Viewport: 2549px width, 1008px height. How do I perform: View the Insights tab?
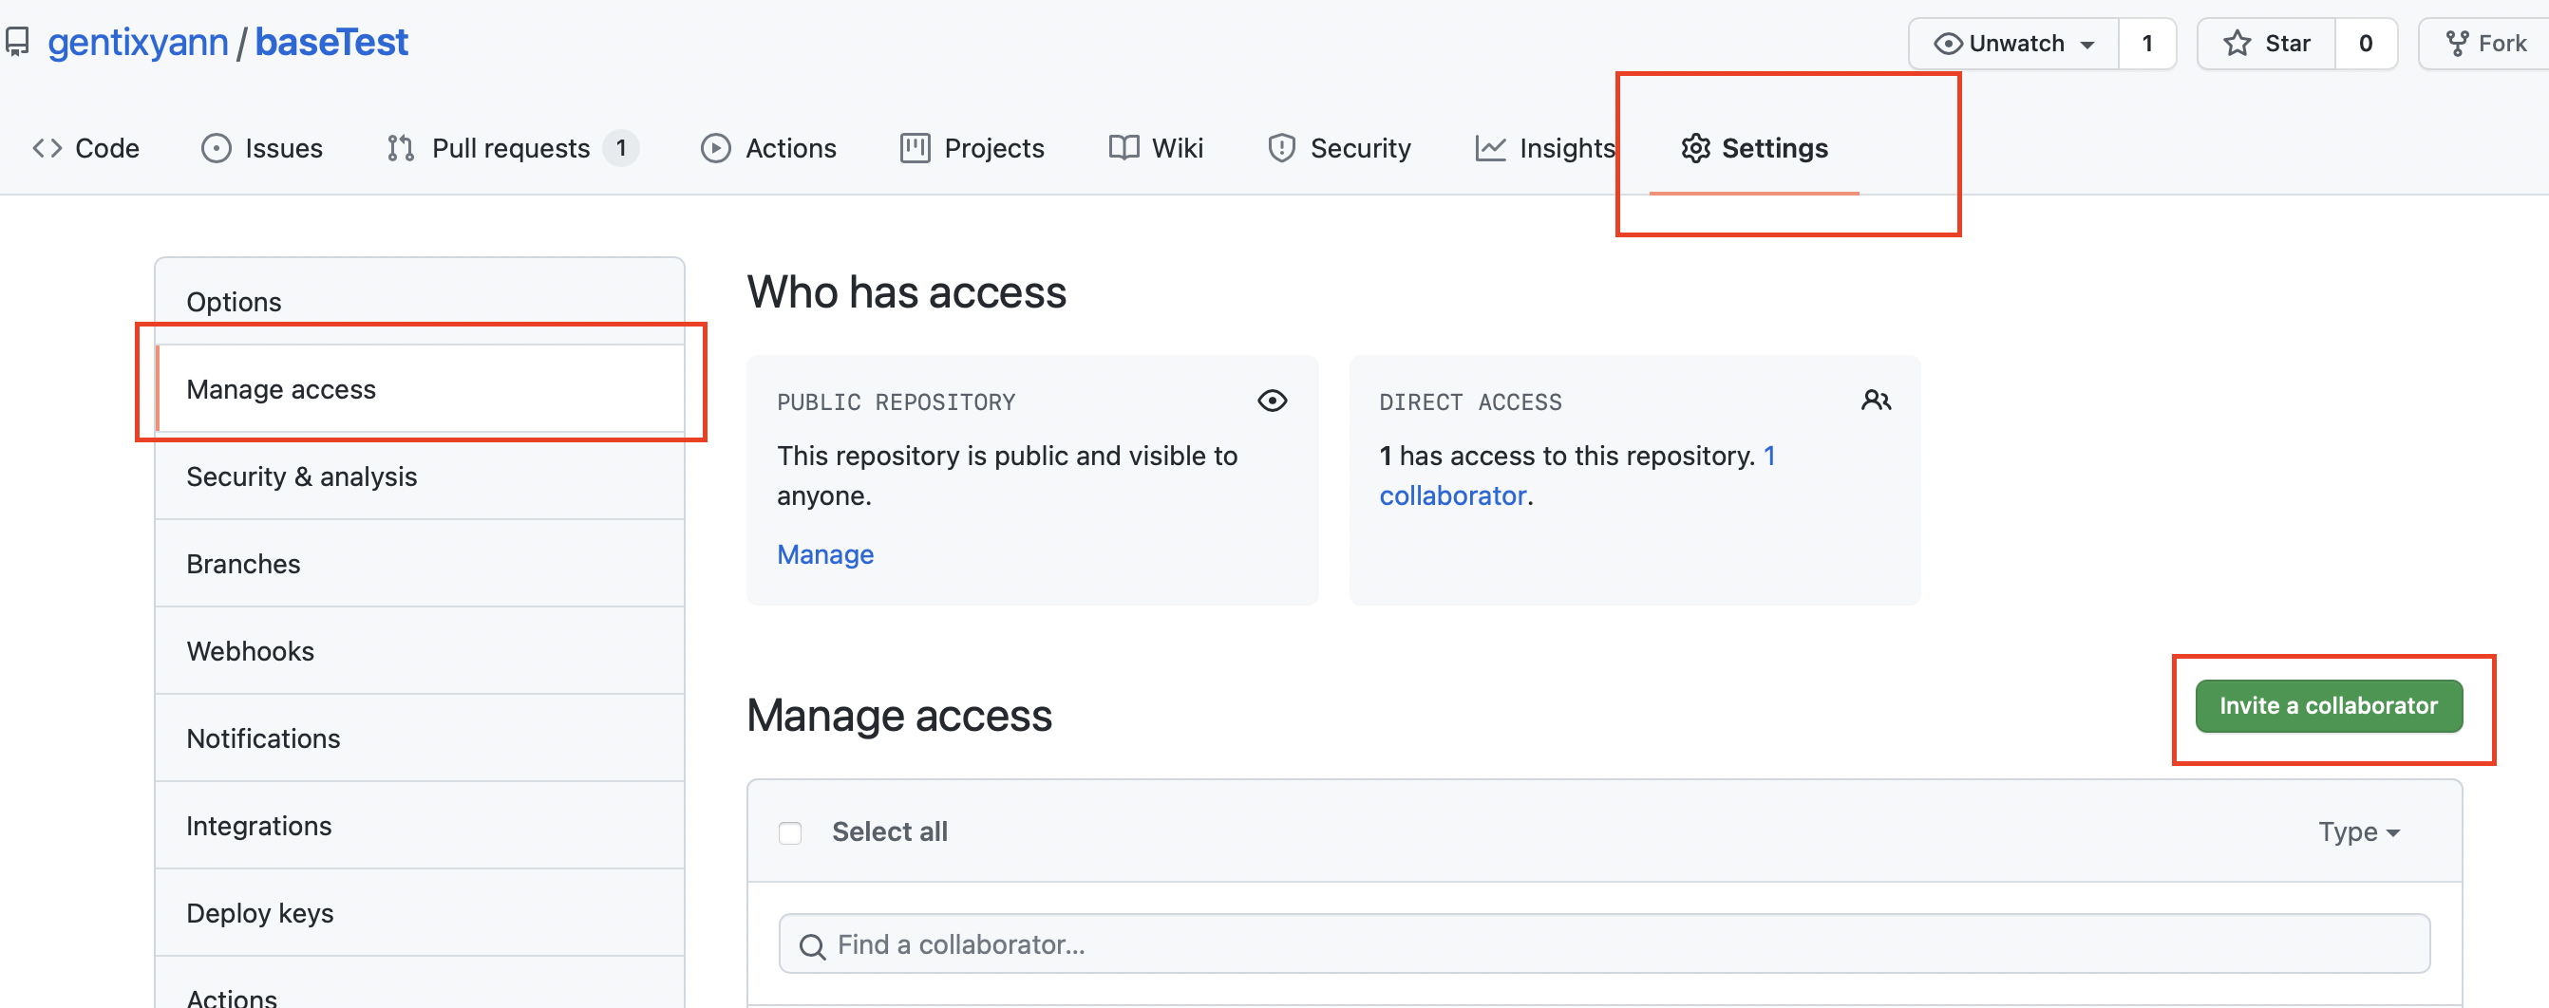point(1544,148)
